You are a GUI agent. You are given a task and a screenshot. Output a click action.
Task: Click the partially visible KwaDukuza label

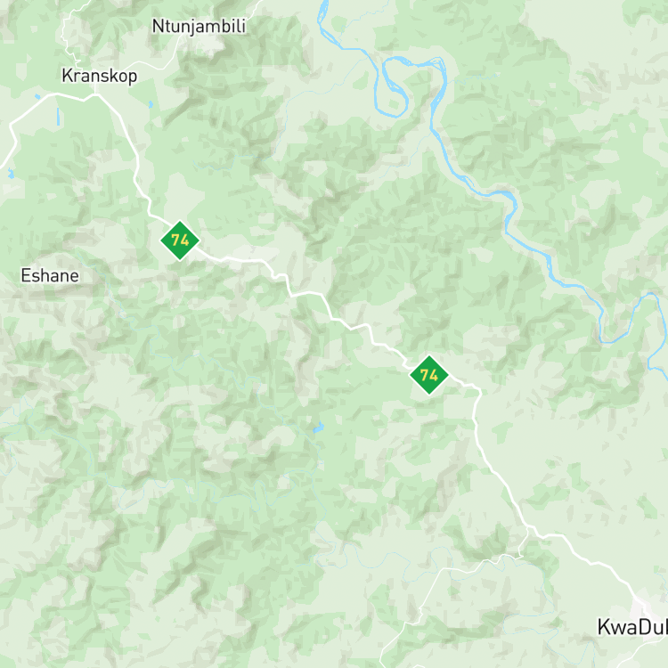(632, 627)
